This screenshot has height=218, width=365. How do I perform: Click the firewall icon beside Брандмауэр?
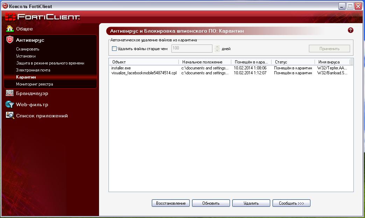pyautogui.click(x=10, y=93)
